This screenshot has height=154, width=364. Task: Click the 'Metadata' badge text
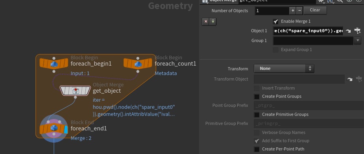click(166, 73)
